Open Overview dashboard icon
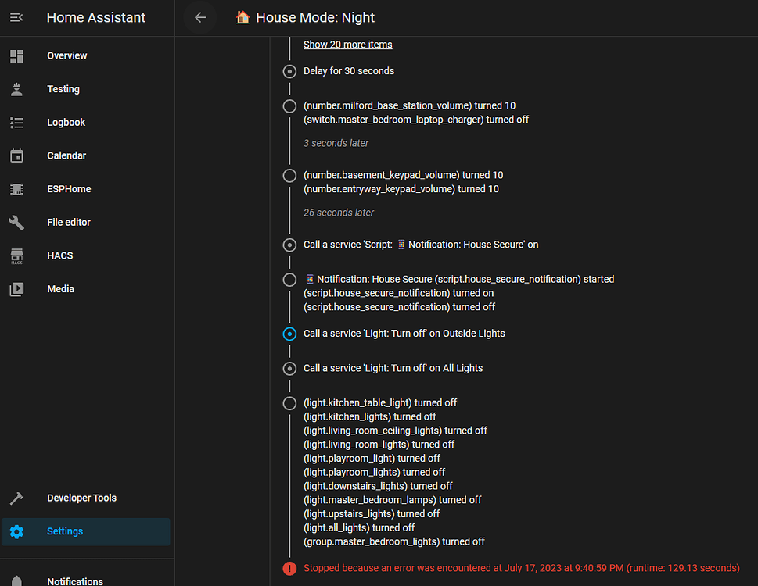Image resolution: width=758 pixels, height=586 pixels. coord(16,56)
